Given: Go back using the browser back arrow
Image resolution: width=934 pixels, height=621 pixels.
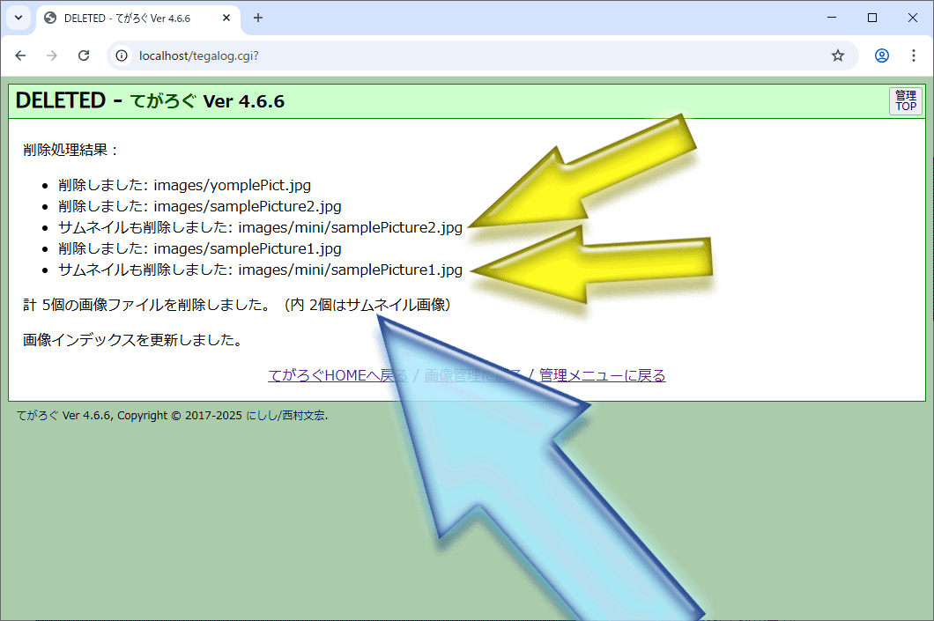Looking at the screenshot, I should [x=20, y=55].
